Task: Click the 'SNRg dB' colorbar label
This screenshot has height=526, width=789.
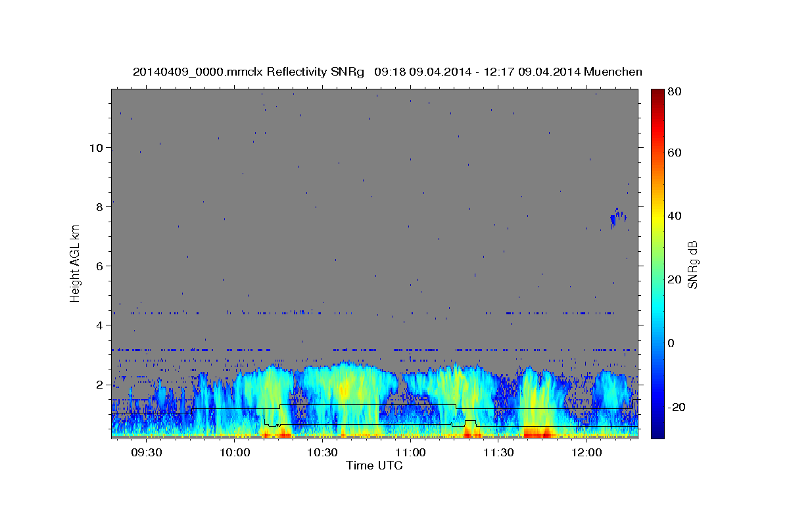Action: pos(692,264)
